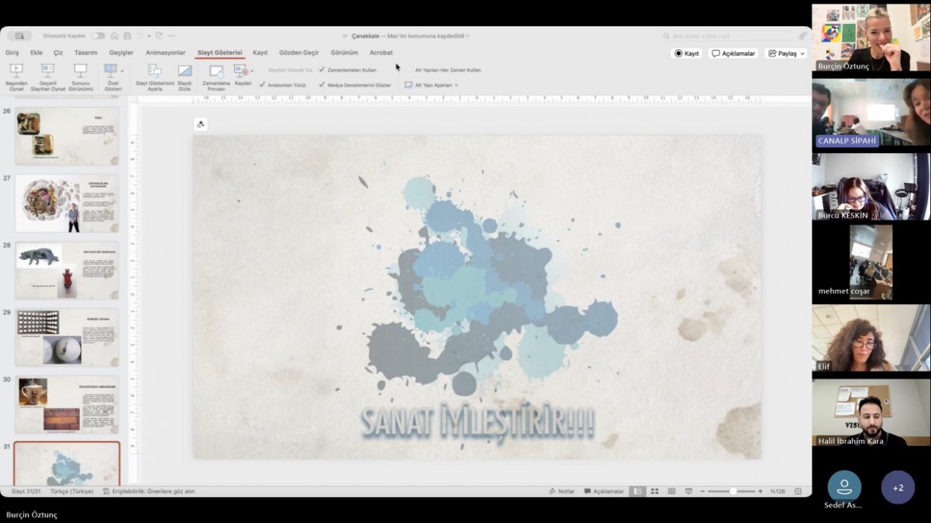The image size is (931, 523).
Task: Toggle the Otomatik Kaydet switch
Action: tap(98, 36)
